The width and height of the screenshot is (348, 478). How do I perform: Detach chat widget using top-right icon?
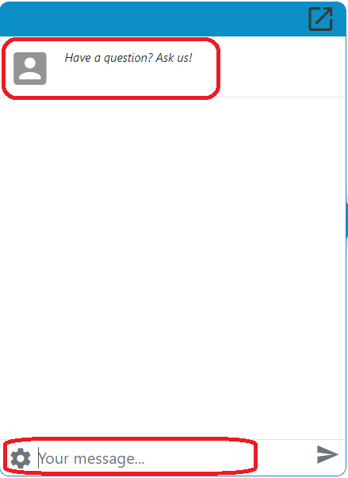[320, 19]
